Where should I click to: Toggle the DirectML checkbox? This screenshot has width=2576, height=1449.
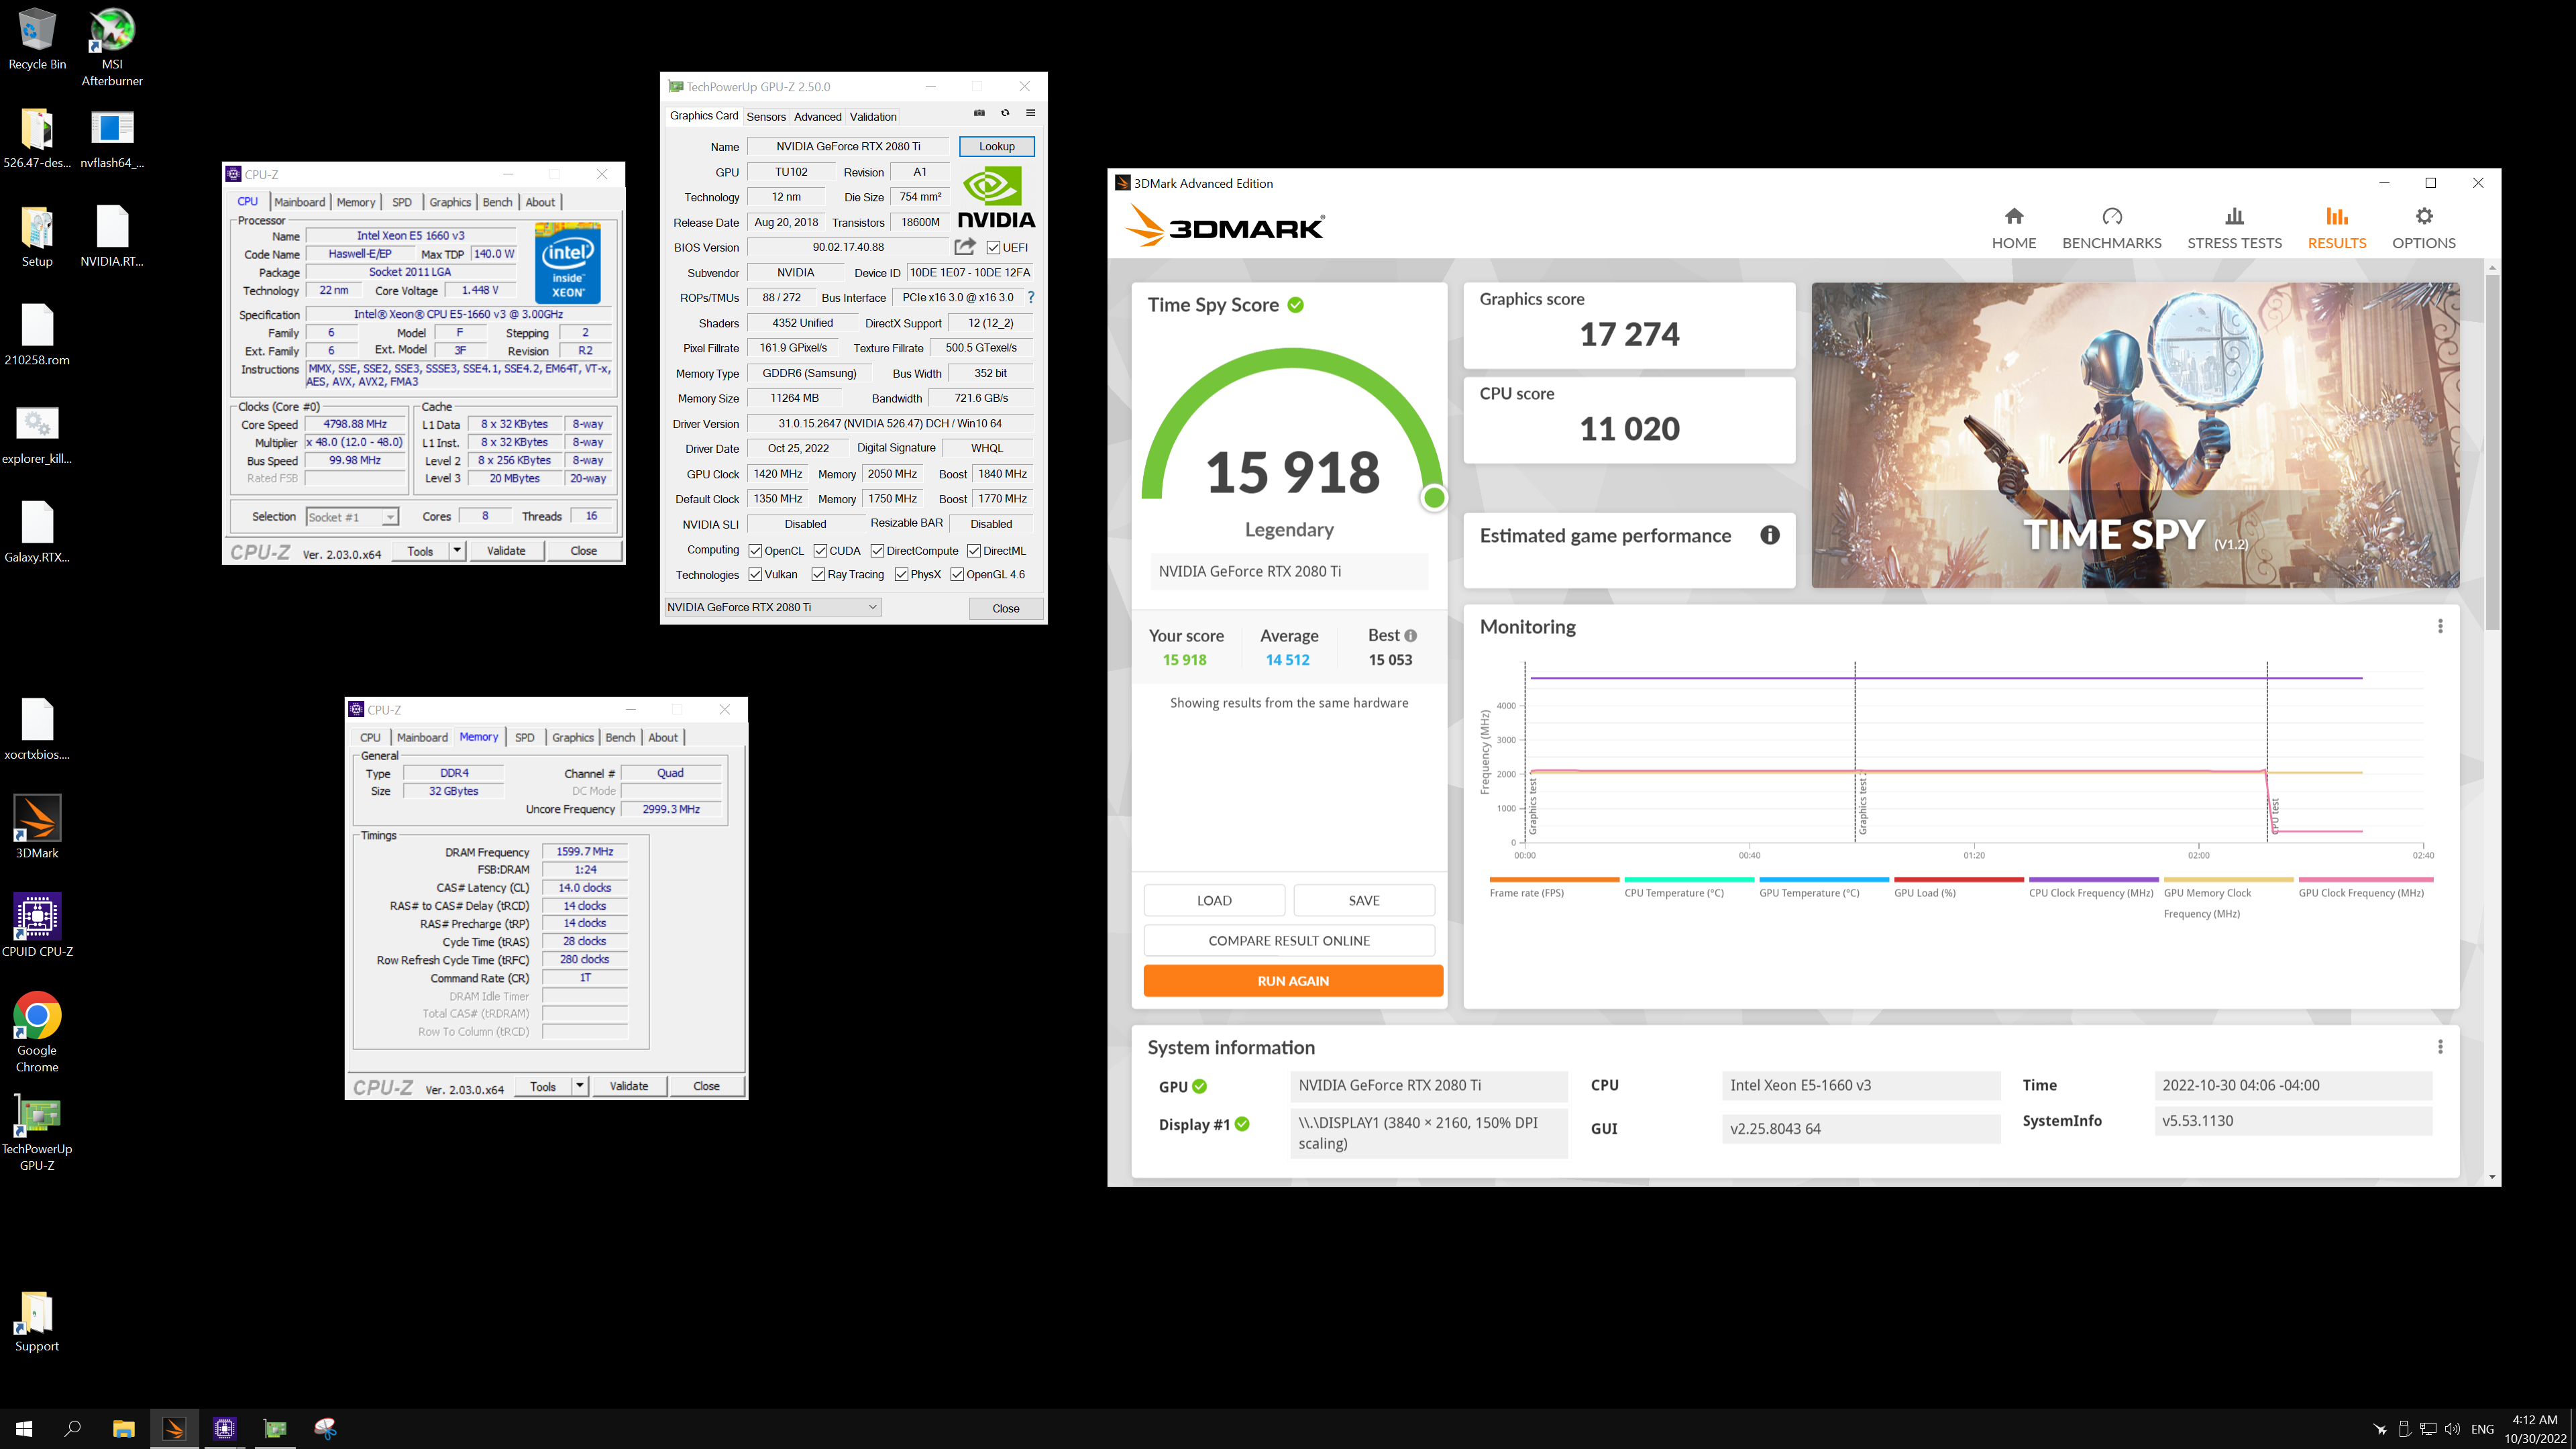point(973,550)
